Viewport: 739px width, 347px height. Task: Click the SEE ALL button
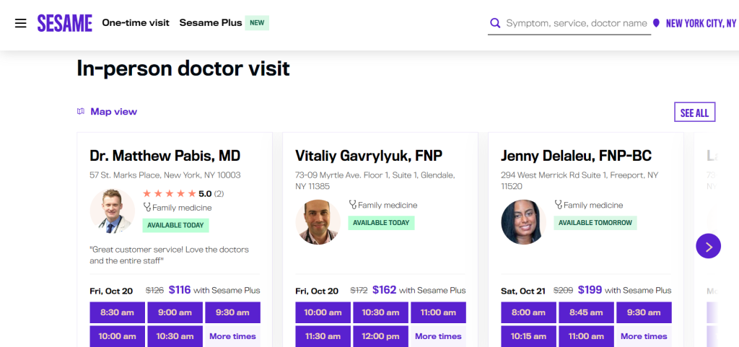point(694,113)
